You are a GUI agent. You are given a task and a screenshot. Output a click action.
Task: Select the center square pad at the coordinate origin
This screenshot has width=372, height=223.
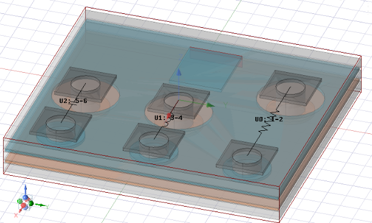click(x=179, y=101)
